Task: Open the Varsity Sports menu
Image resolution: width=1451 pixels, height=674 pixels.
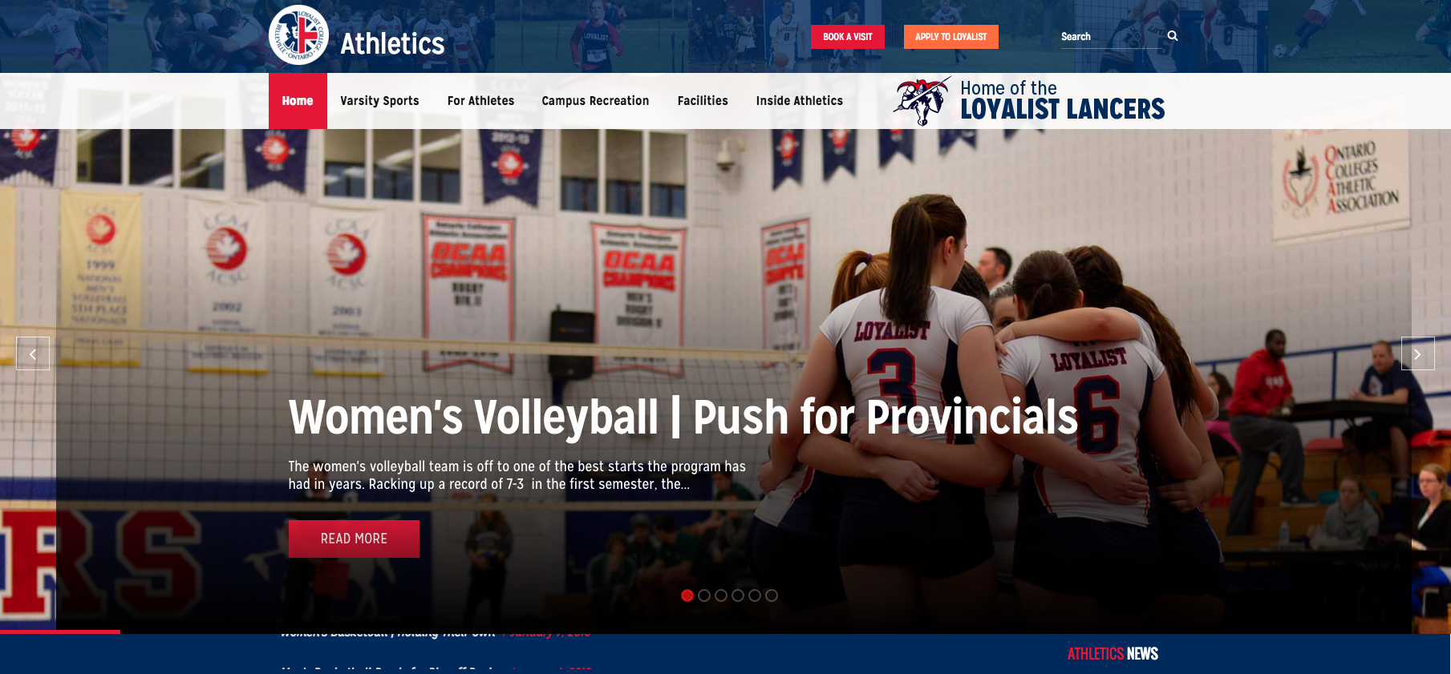Action: coord(379,101)
